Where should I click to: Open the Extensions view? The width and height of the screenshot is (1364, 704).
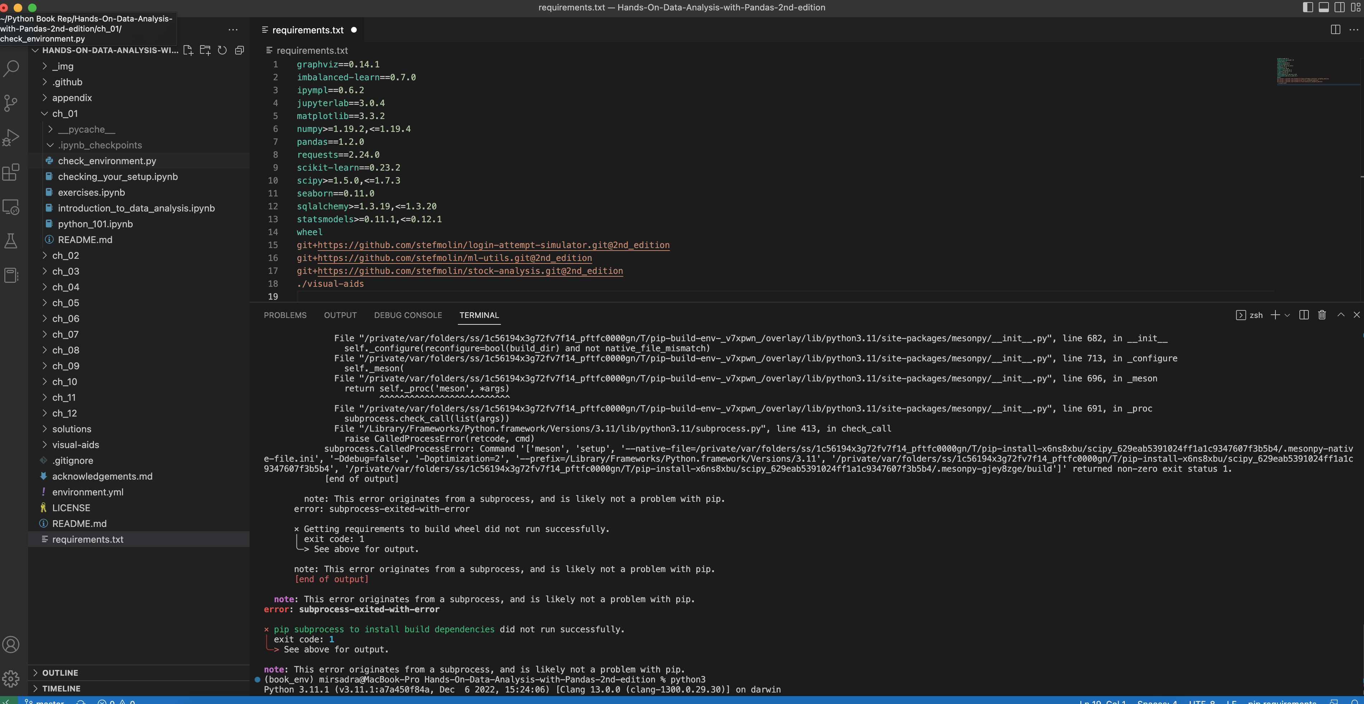11,172
